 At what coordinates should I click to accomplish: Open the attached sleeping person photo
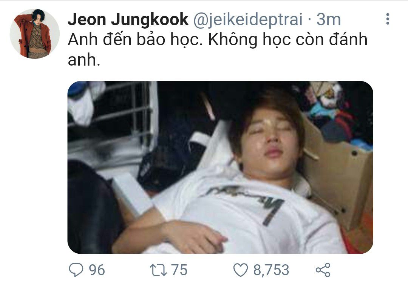(x=220, y=167)
